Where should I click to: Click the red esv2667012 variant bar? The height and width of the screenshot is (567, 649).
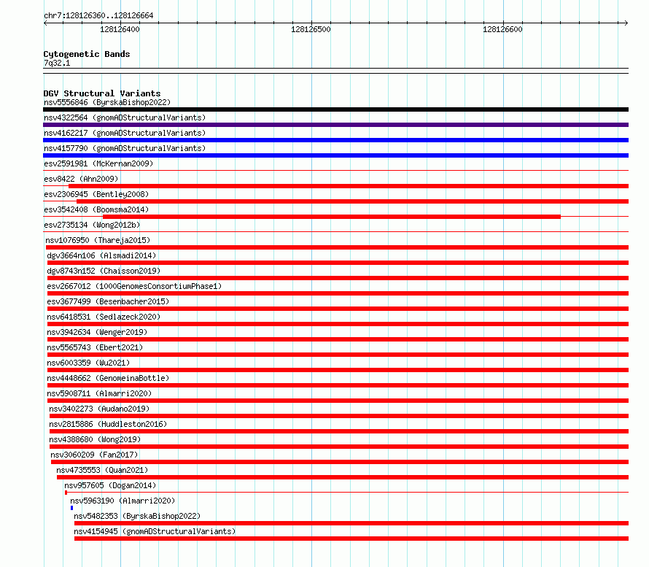pos(338,293)
